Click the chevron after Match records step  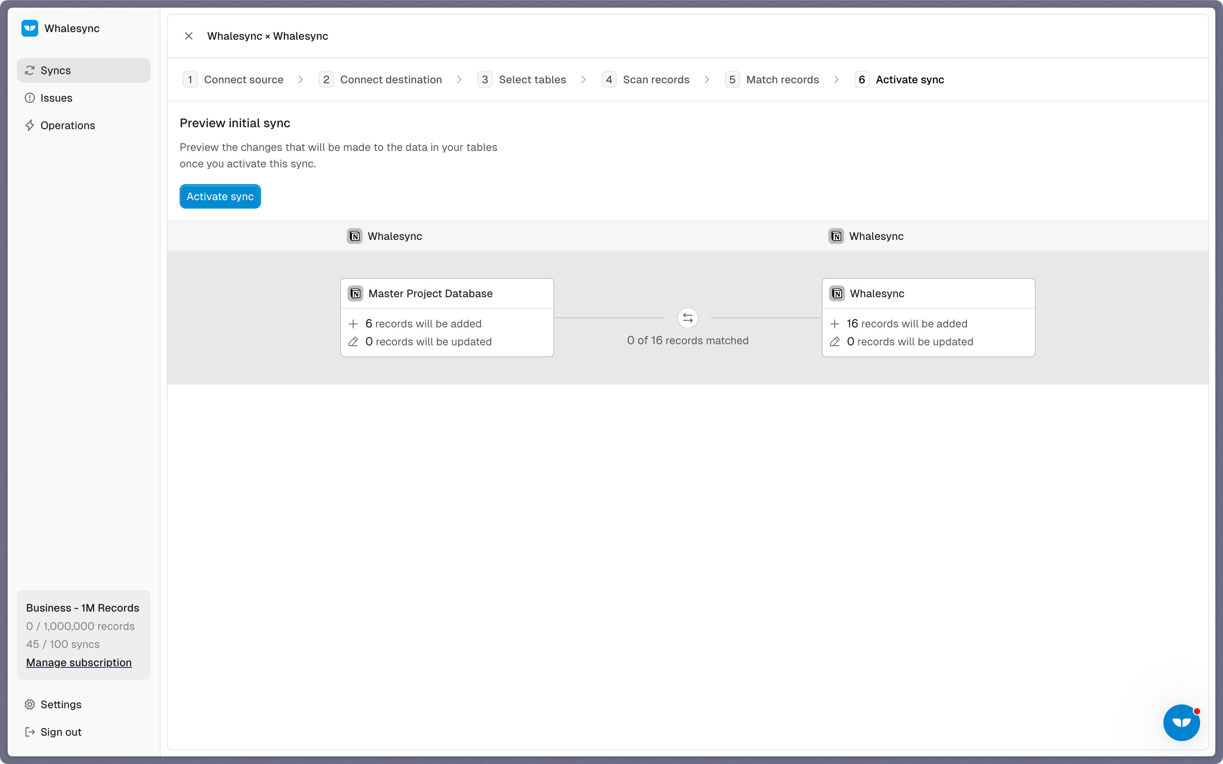pos(836,79)
